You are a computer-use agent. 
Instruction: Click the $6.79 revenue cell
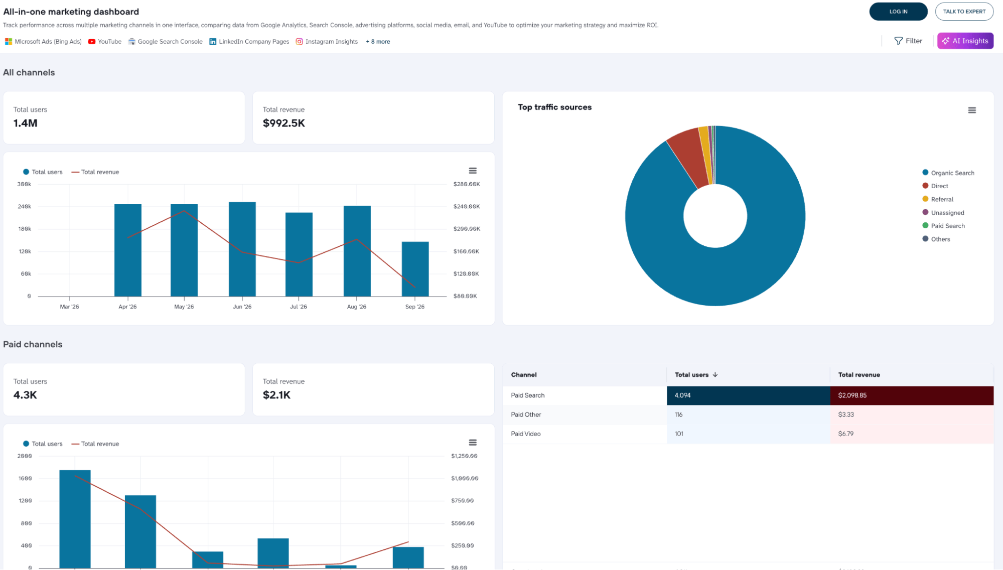point(912,434)
